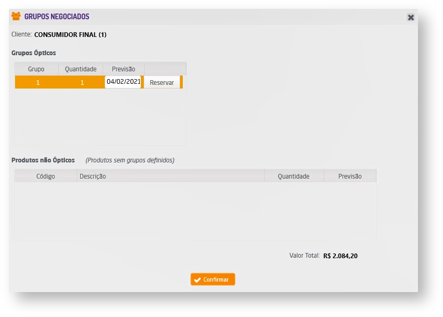Select the Grupo cell of the orange row

(37, 82)
